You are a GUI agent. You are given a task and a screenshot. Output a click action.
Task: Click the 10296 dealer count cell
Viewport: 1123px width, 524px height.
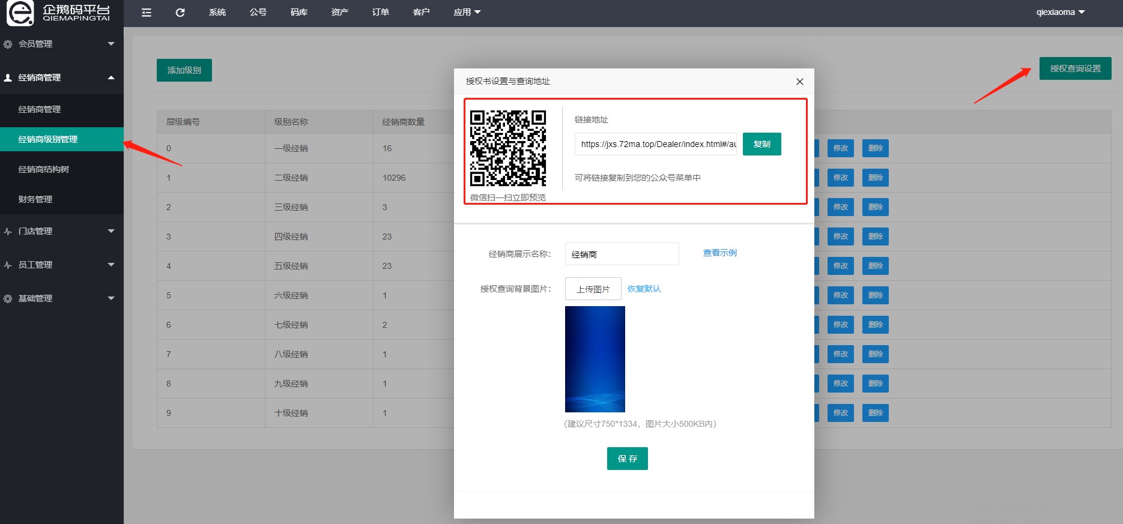[394, 178]
